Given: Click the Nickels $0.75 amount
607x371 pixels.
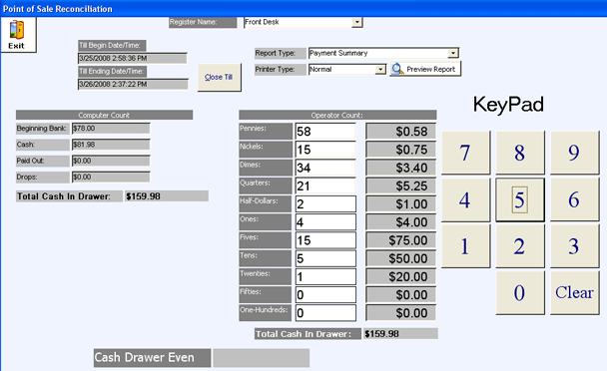Looking at the screenshot, I should tap(400, 150).
